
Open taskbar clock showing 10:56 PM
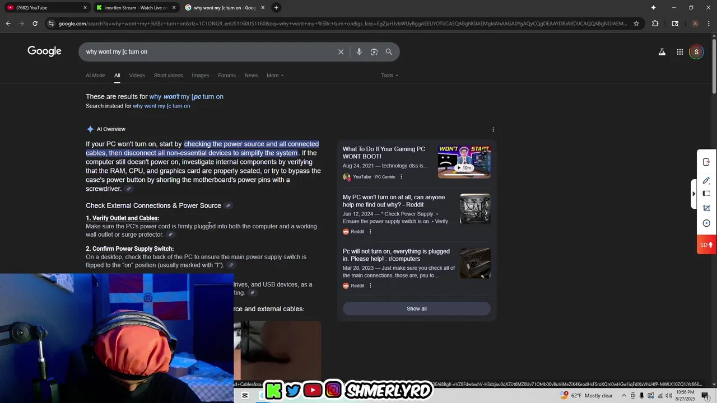[x=686, y=396]
